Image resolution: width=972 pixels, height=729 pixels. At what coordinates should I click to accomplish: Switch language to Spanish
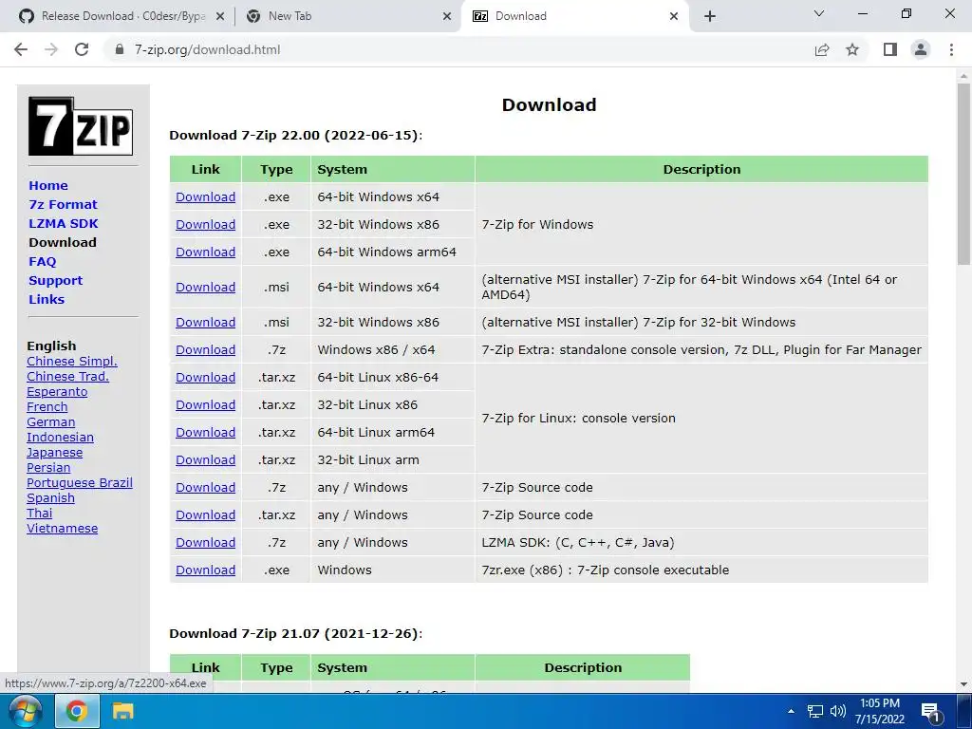(51, 498)
